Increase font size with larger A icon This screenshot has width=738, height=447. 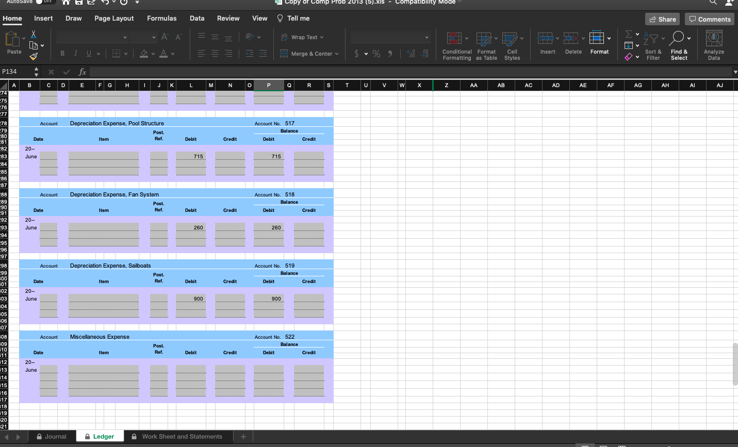165,37
